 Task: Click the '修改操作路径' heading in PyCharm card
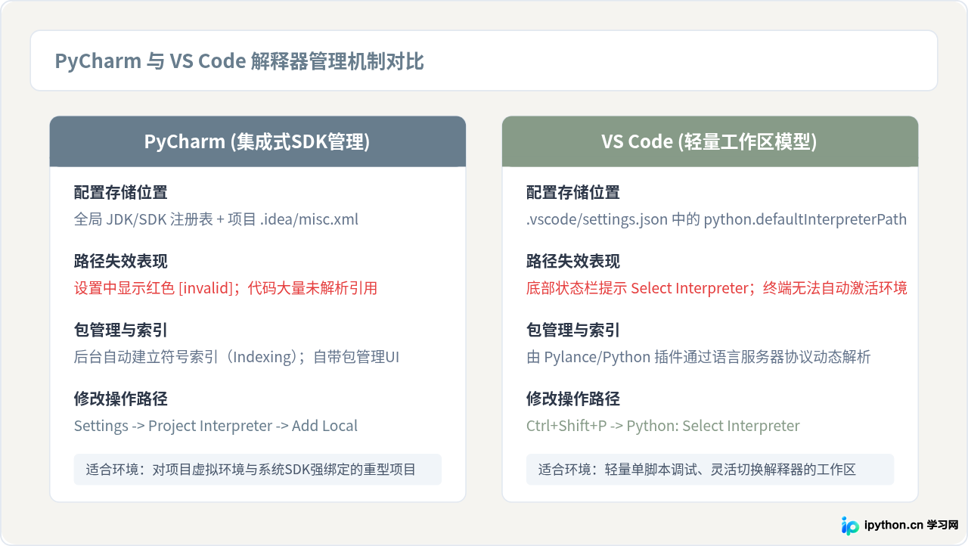[x=121, y=399]
